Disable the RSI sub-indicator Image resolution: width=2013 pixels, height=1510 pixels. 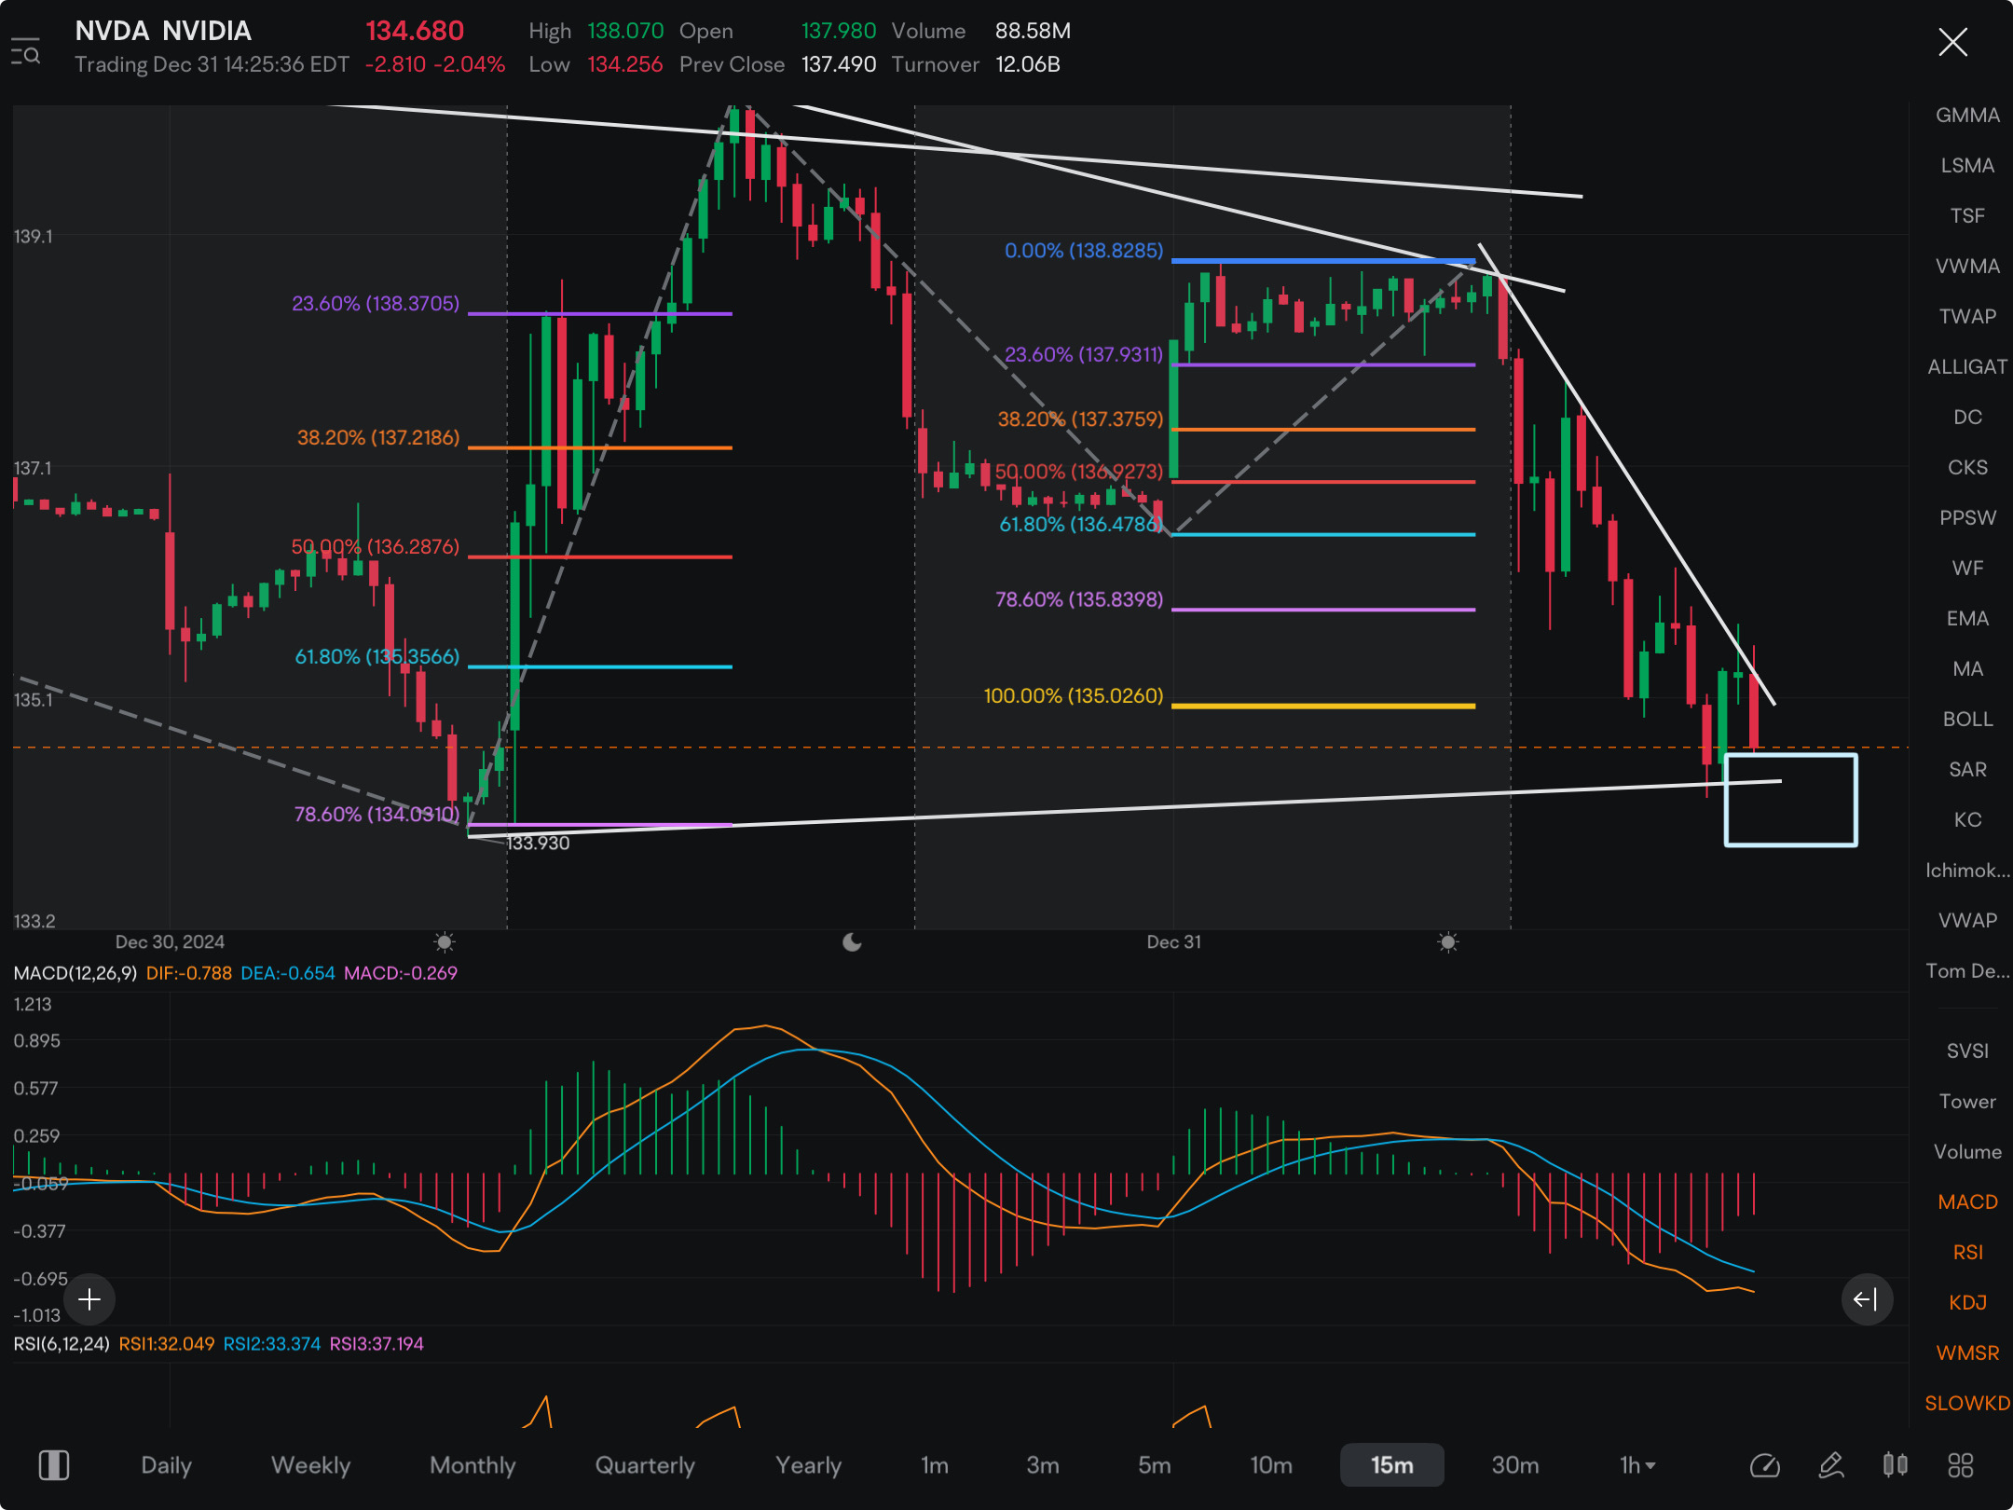pos(1967,1252)
